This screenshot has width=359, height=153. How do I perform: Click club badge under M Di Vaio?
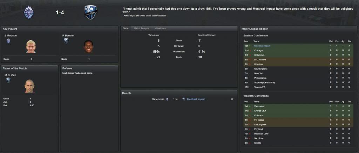pyautogui.click(x=8, y=80)
